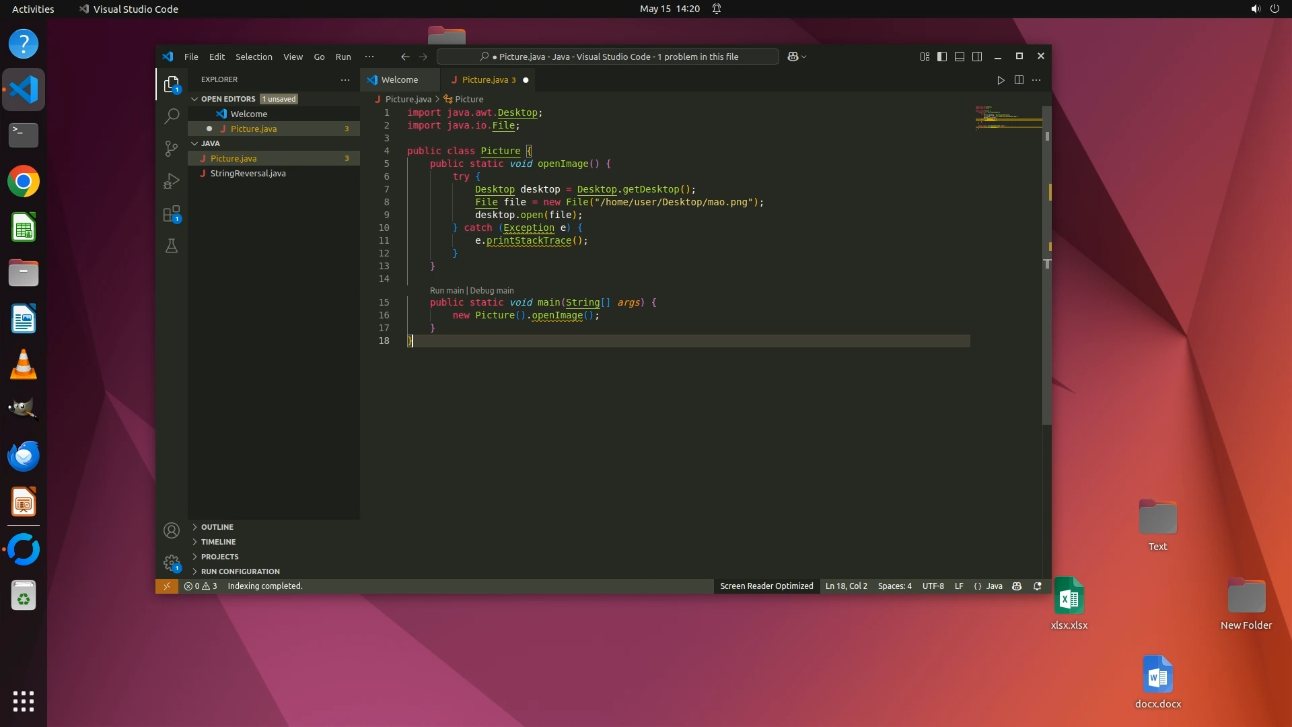Click the Run Java play icon

(1001, 80)
